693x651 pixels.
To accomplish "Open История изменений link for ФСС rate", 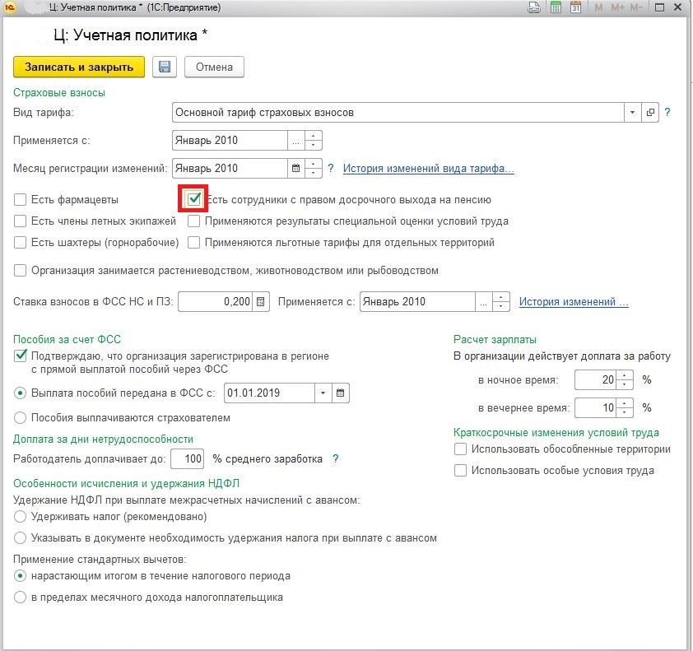I will [574, 302].
